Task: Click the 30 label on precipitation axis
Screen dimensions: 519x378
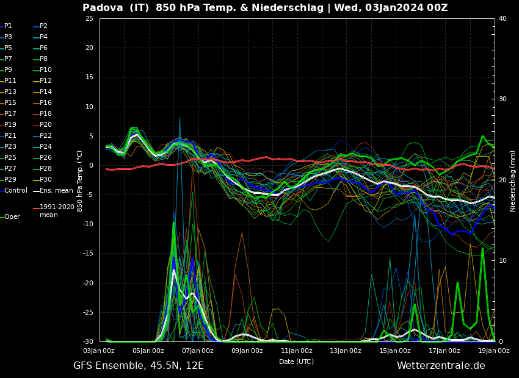Action: (x=503, y=99)
